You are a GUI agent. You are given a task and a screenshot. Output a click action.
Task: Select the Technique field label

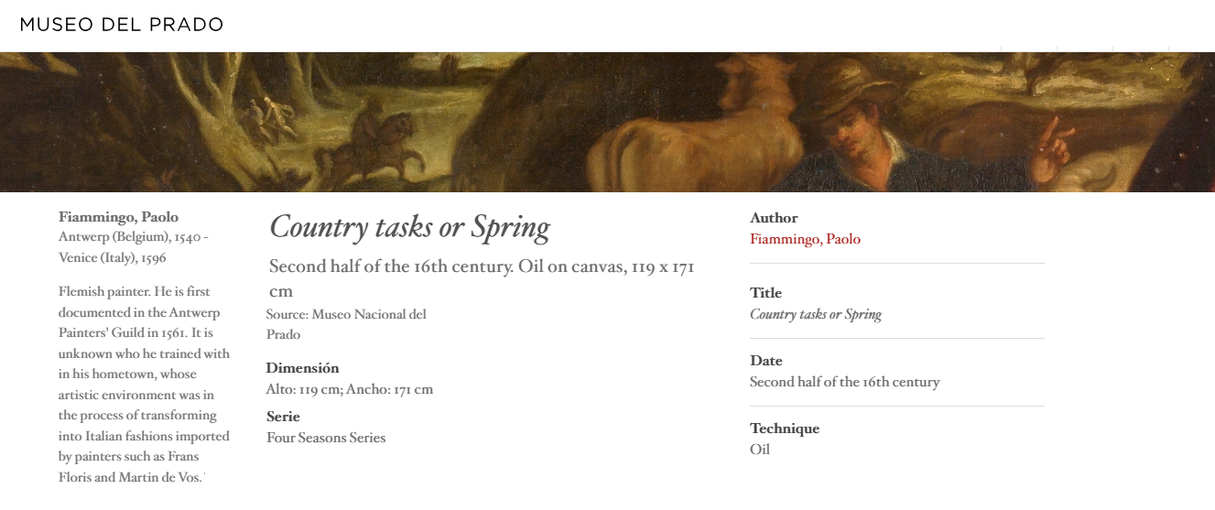pyautogui.click(x=785, y=429)
